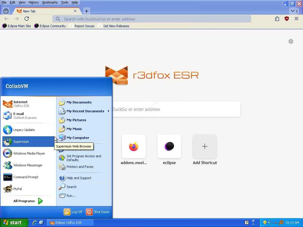Open Printers and Faxes

click(84, 167)
